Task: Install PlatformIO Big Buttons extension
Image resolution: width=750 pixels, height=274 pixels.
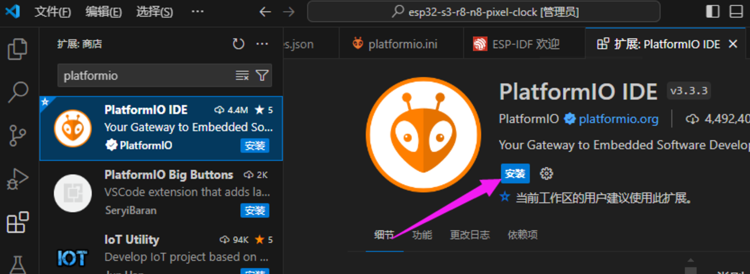Action: point(255,210)
